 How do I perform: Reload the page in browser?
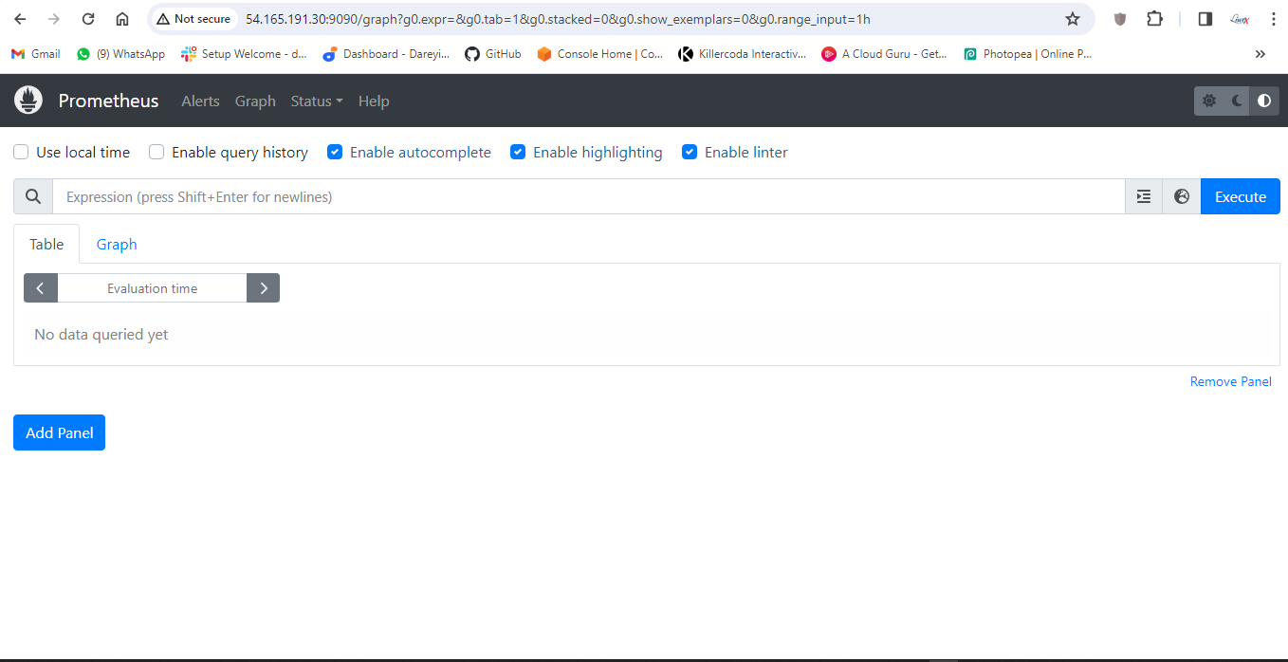[x=88, y=19]
